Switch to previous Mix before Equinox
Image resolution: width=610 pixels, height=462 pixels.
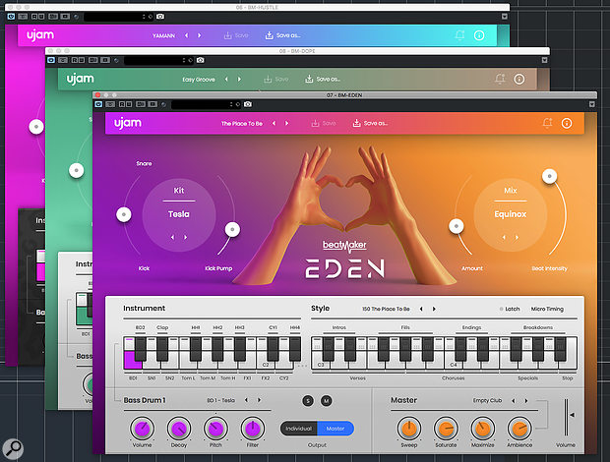pos(504,237)
